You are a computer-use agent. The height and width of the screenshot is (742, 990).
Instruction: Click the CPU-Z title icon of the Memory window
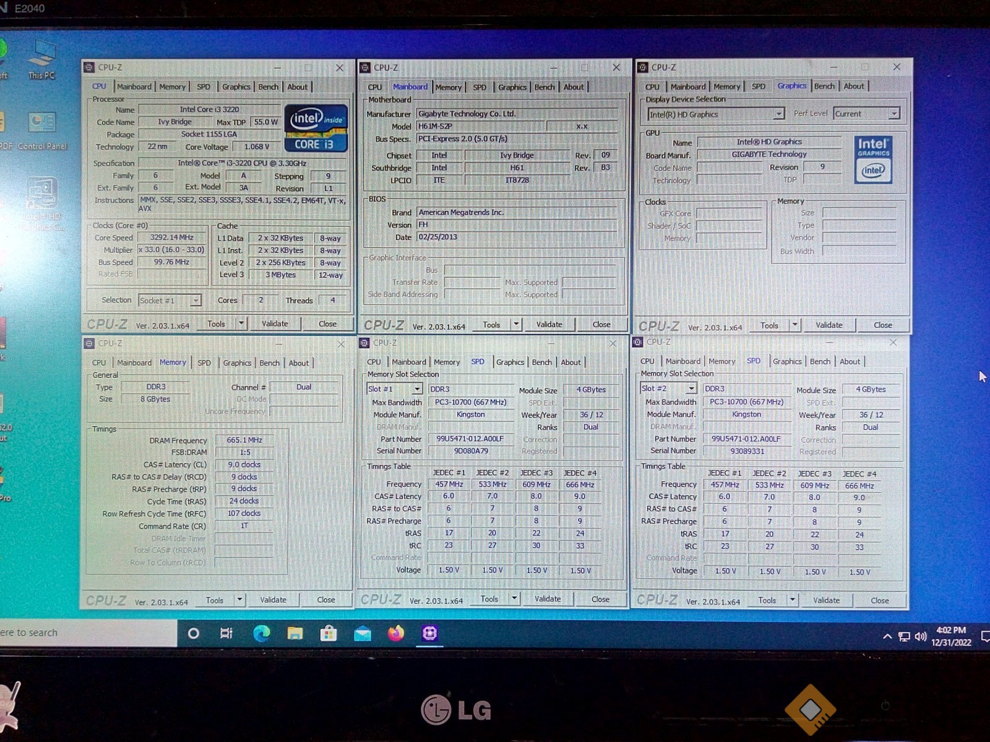point(89,343)
